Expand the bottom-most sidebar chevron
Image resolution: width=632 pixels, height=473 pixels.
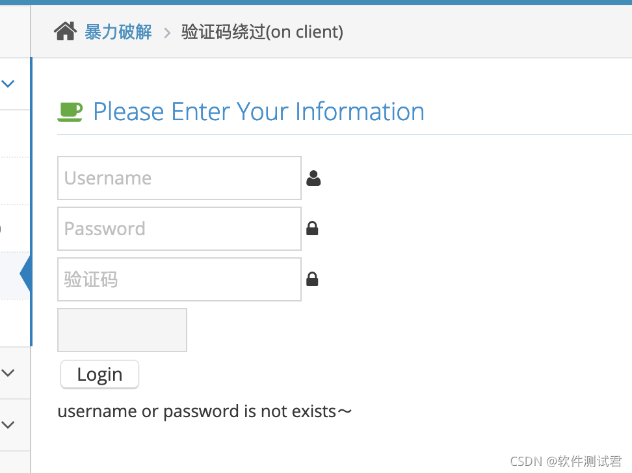[x=8, y=425]
